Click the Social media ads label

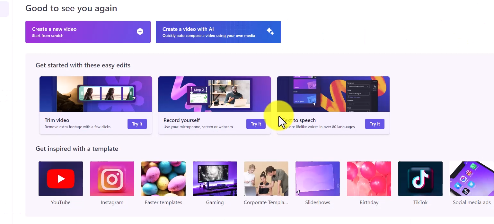click(x=472, y=202)
